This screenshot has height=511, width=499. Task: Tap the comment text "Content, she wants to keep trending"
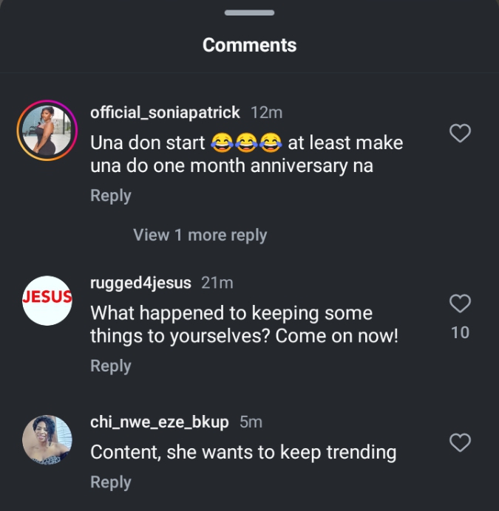click(243, 452)
